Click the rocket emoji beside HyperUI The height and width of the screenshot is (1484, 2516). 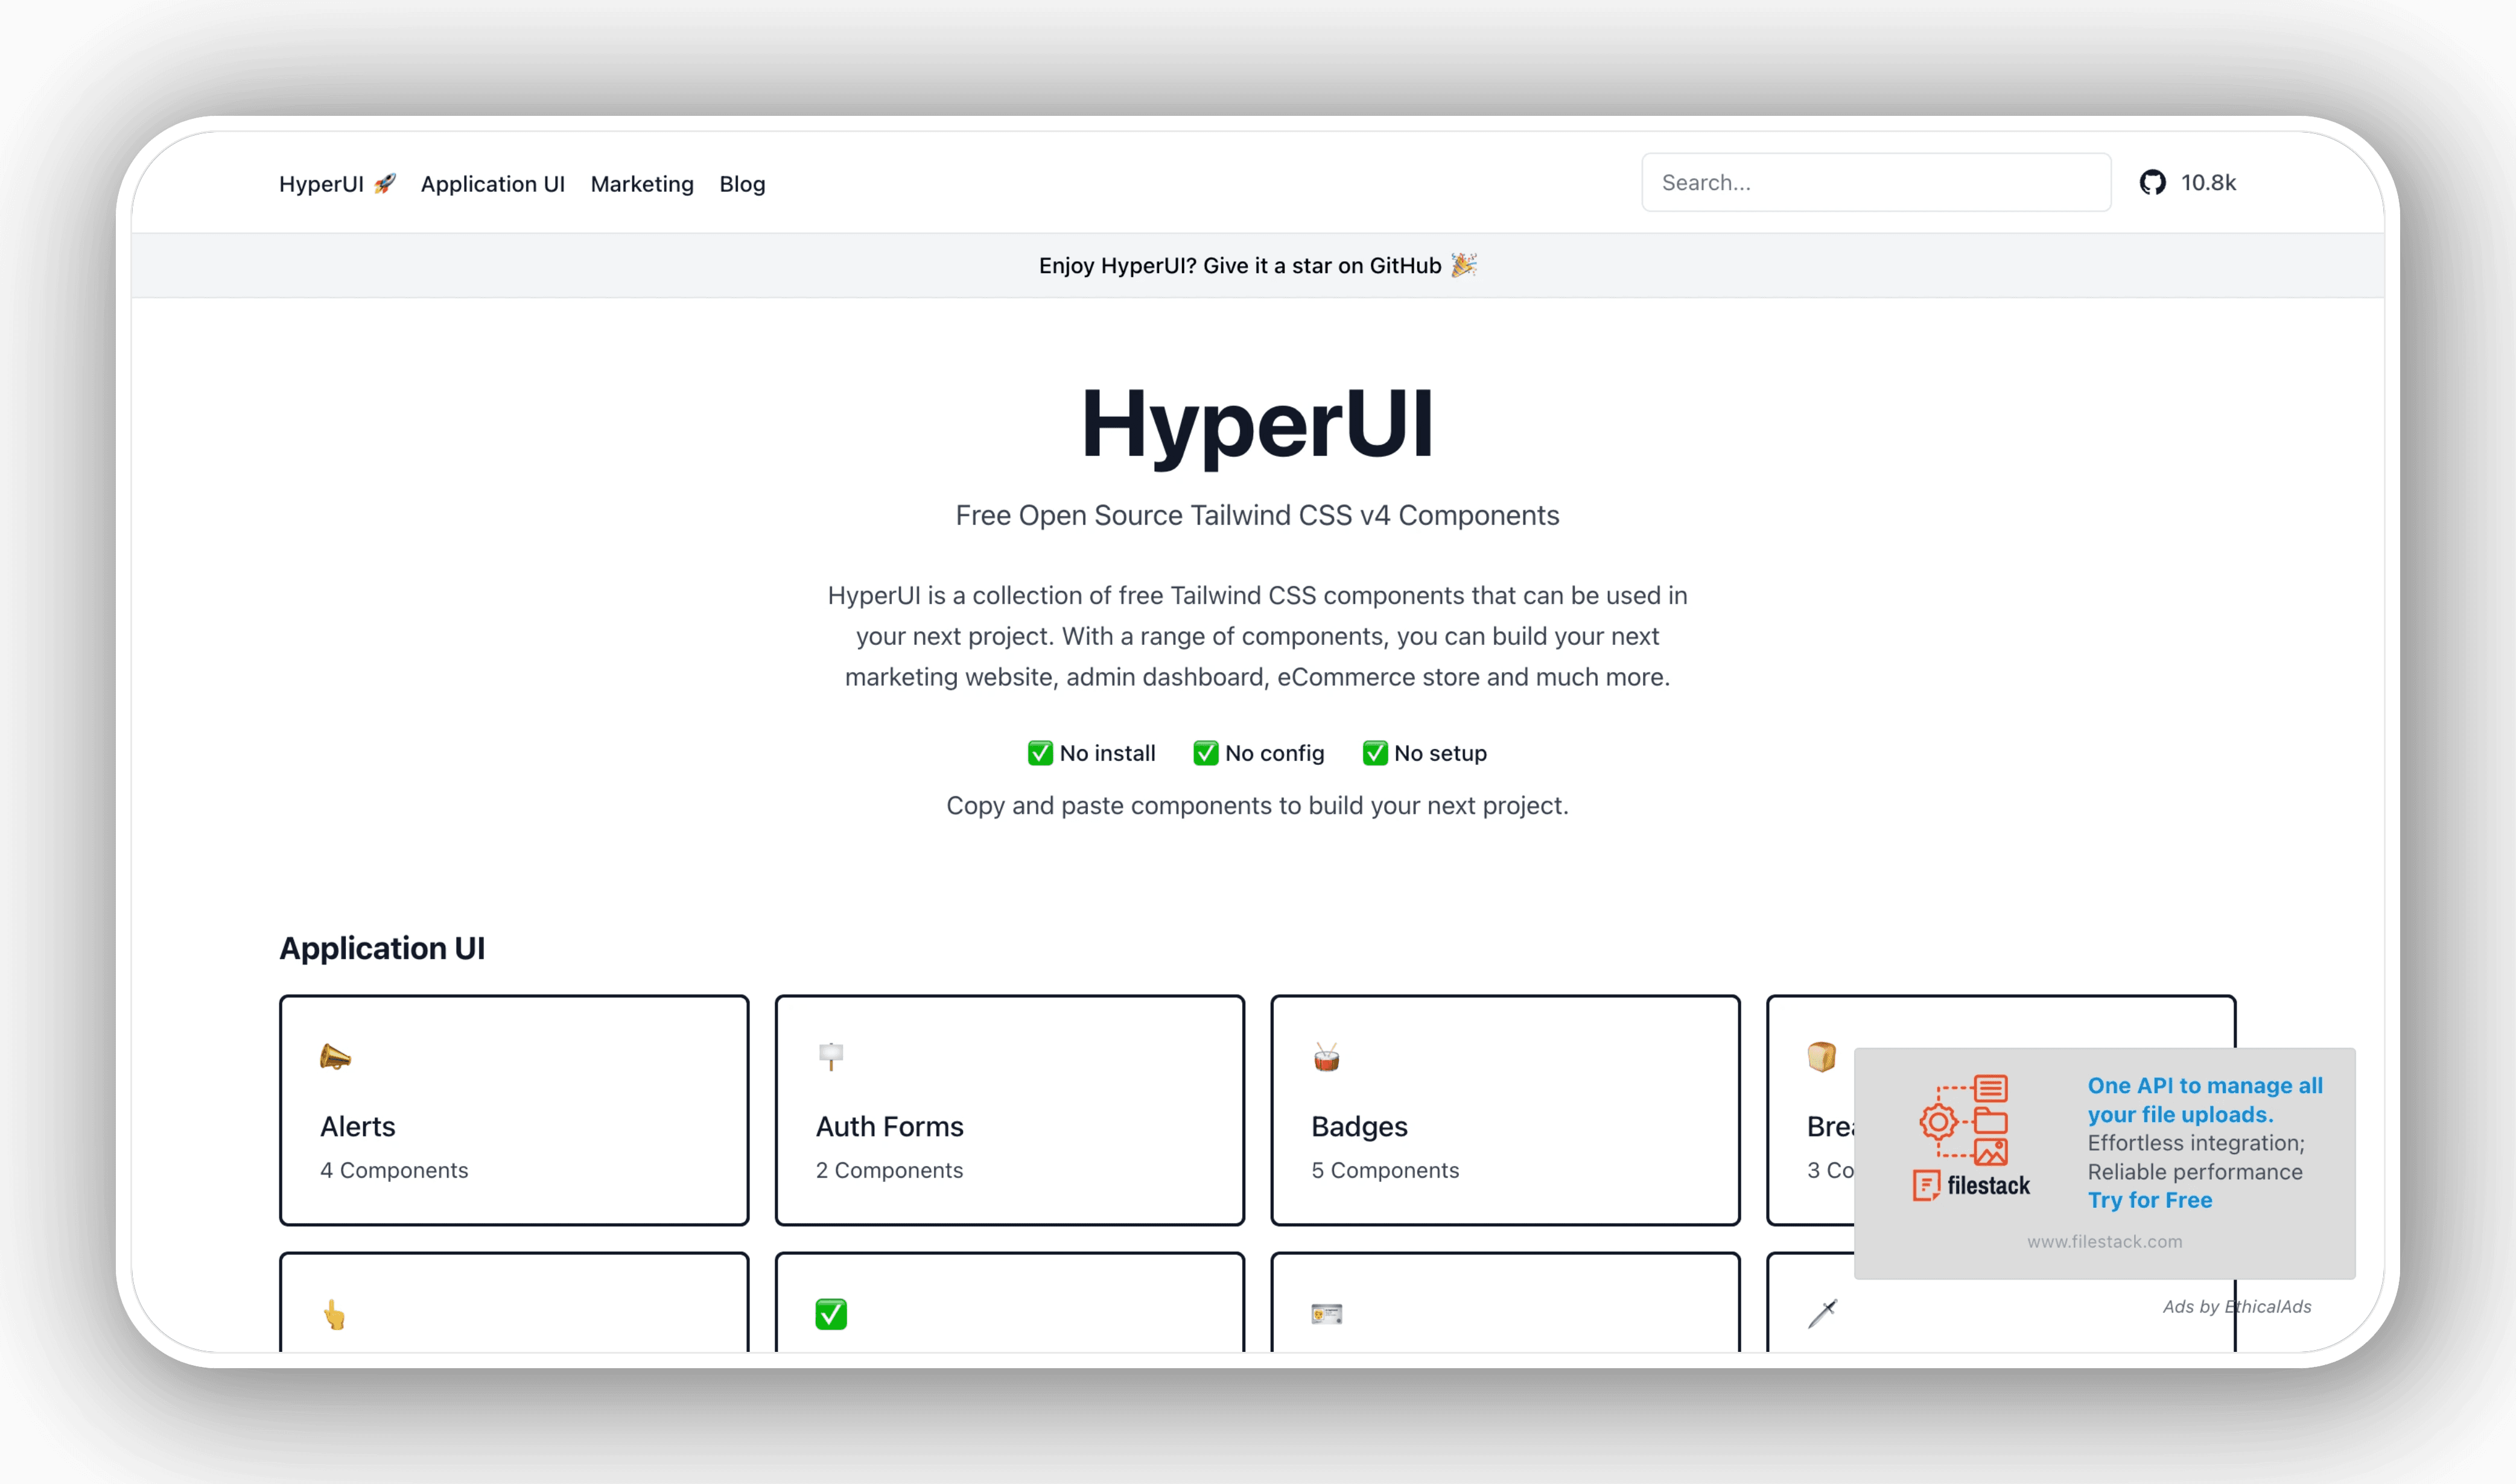(x=385, y=183)
